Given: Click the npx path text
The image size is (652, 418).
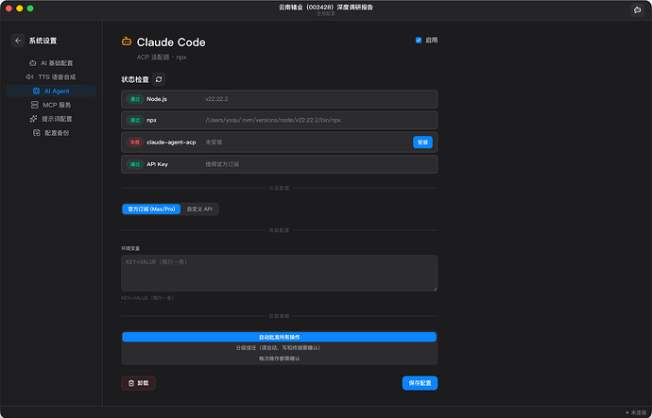Looking at the screenshot, I should (273, 121).
